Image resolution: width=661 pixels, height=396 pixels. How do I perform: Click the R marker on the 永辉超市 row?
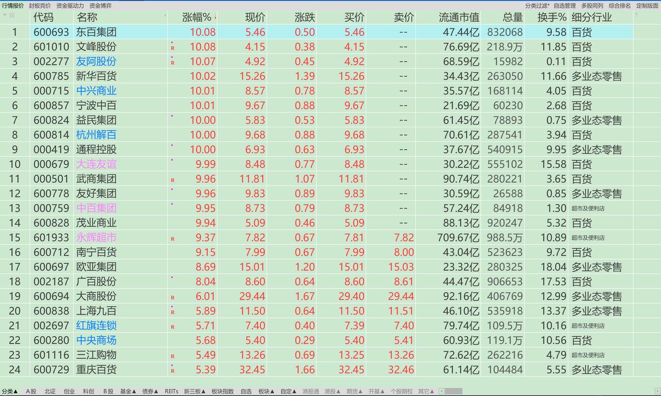(x=172, y=239)
